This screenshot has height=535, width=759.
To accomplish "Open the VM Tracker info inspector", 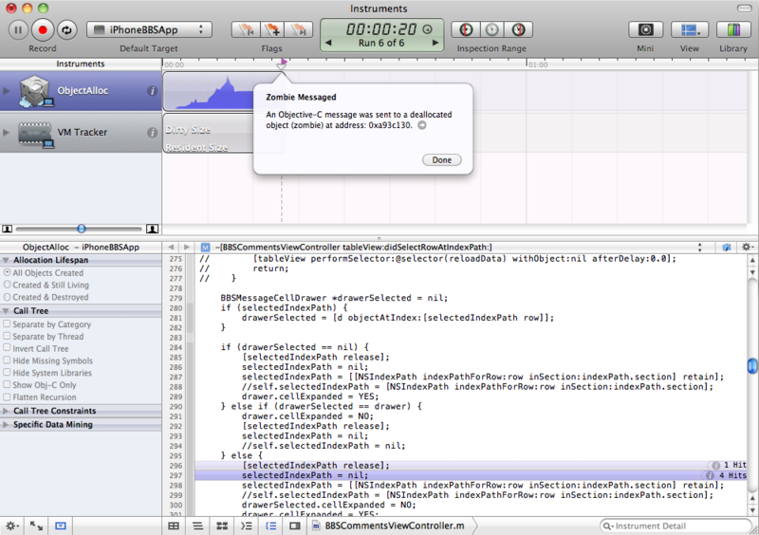I will 152,132.
